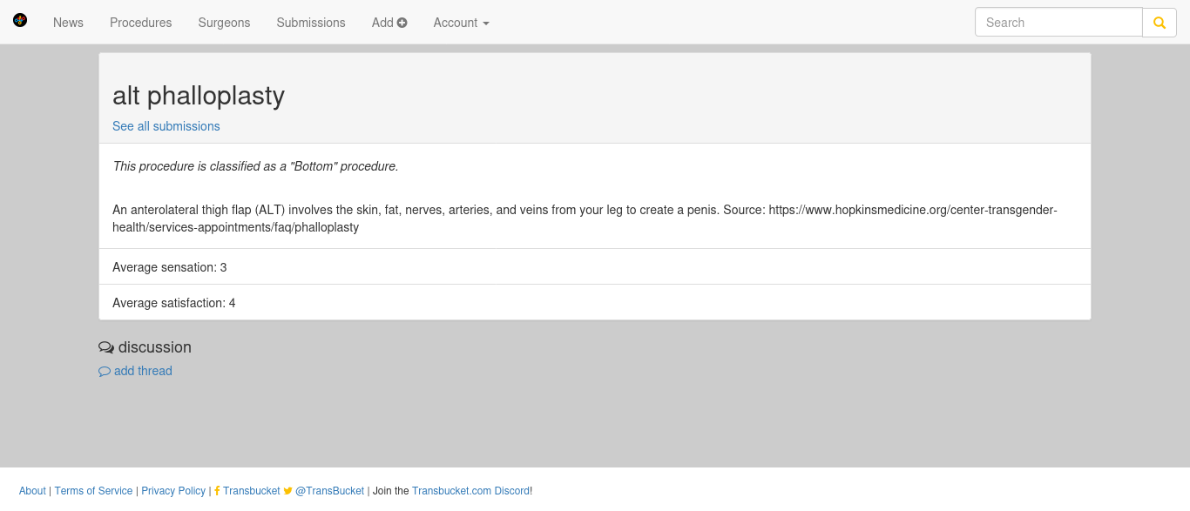The width and height of the screenshot is (1190, 511).
Task: Open the Procedures page
Action: (141, 23)
